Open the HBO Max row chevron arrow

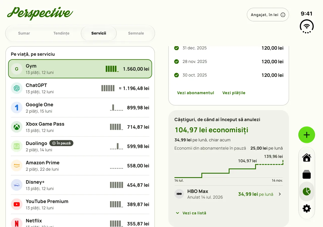[x=280, y=194]
